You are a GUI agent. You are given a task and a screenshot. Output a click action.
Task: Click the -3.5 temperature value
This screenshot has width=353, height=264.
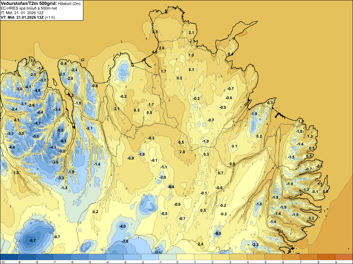click(21, 134)
